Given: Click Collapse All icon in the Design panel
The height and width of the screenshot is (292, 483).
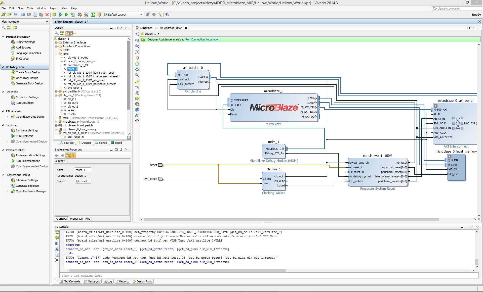Looking at the screenshot, I should [62, 33].
